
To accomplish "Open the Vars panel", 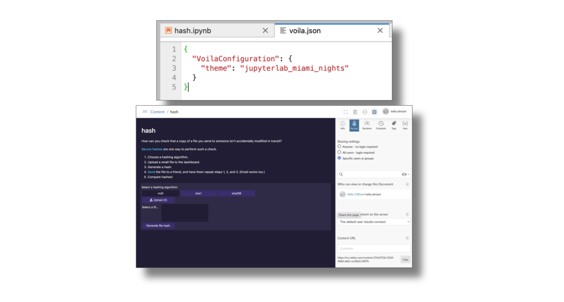I will (405, 125).
